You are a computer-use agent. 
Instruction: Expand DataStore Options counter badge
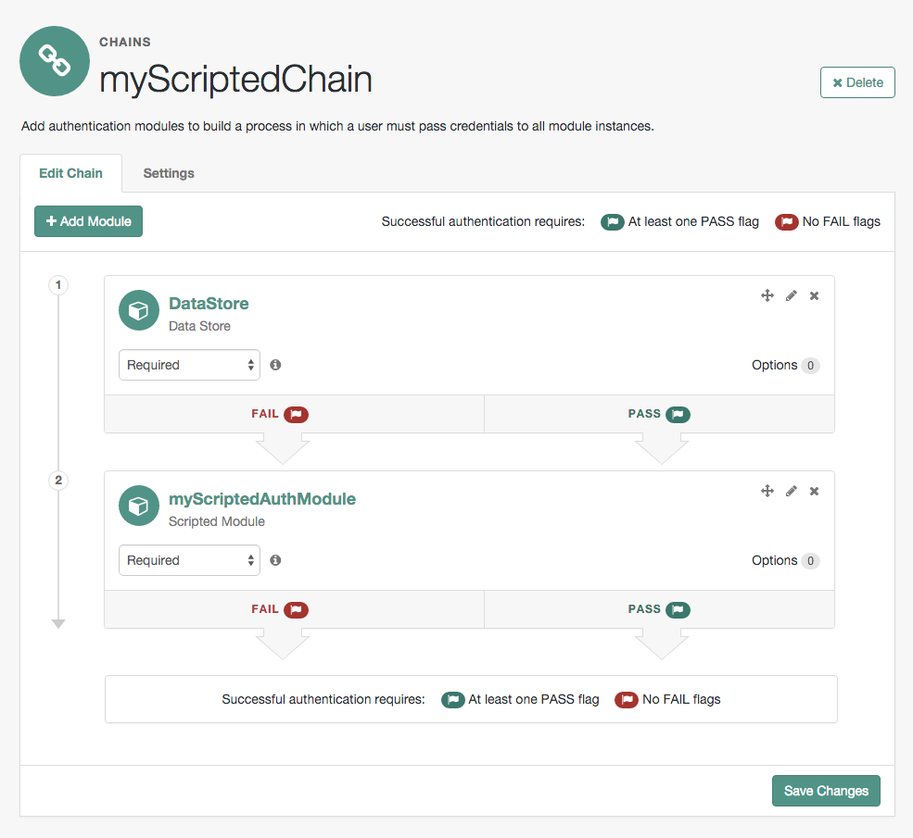coord(811,366)
